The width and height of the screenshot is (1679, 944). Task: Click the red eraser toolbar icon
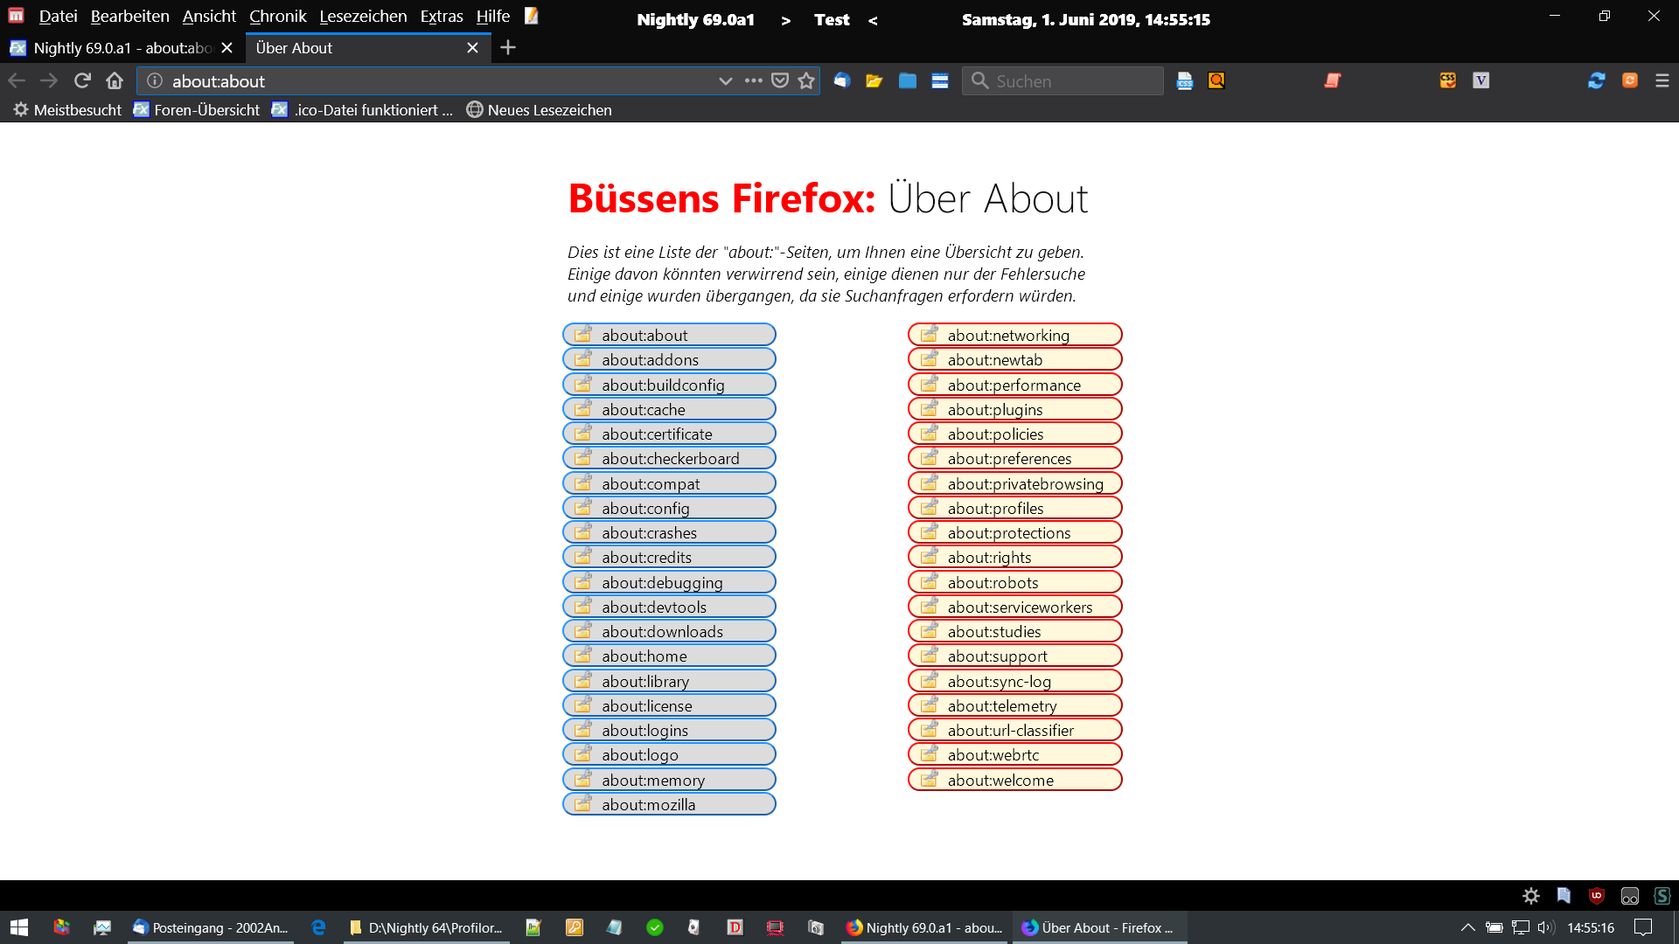1332,80
